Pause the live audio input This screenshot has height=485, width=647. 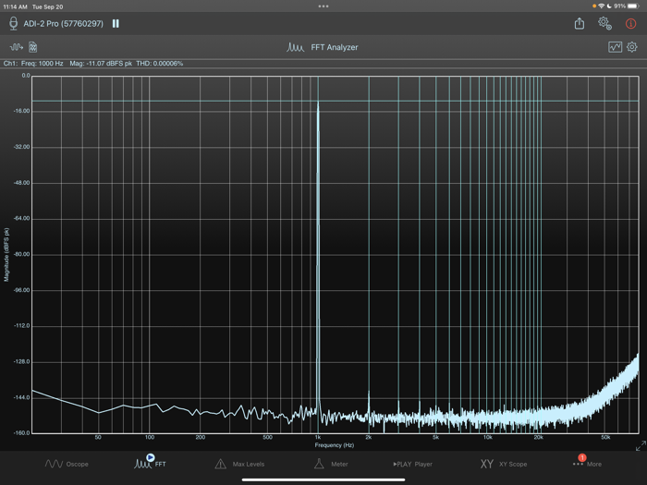tap(116, 23)
